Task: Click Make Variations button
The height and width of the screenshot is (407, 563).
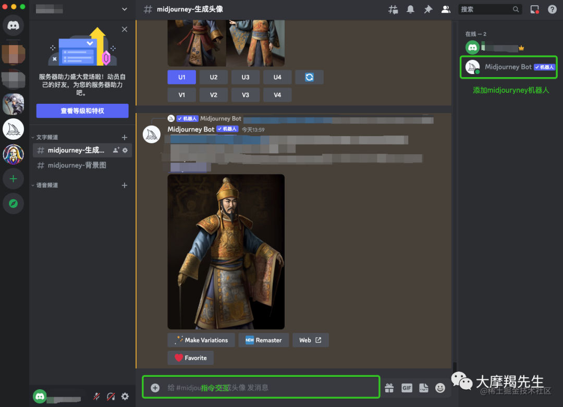Action: pyautogui.click(x=201, y=340)
